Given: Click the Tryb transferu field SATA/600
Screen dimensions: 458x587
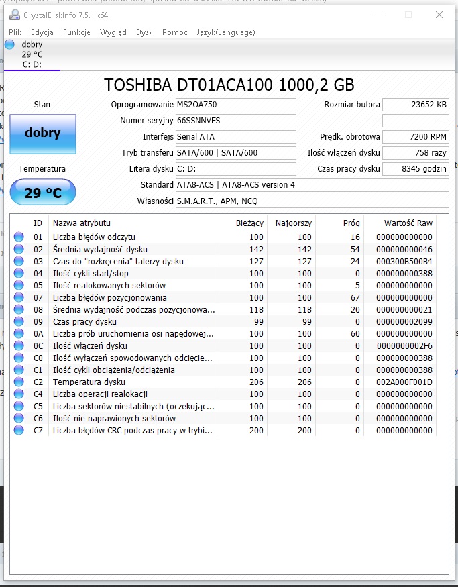Looking at the screenshot, I should [236, 153].
